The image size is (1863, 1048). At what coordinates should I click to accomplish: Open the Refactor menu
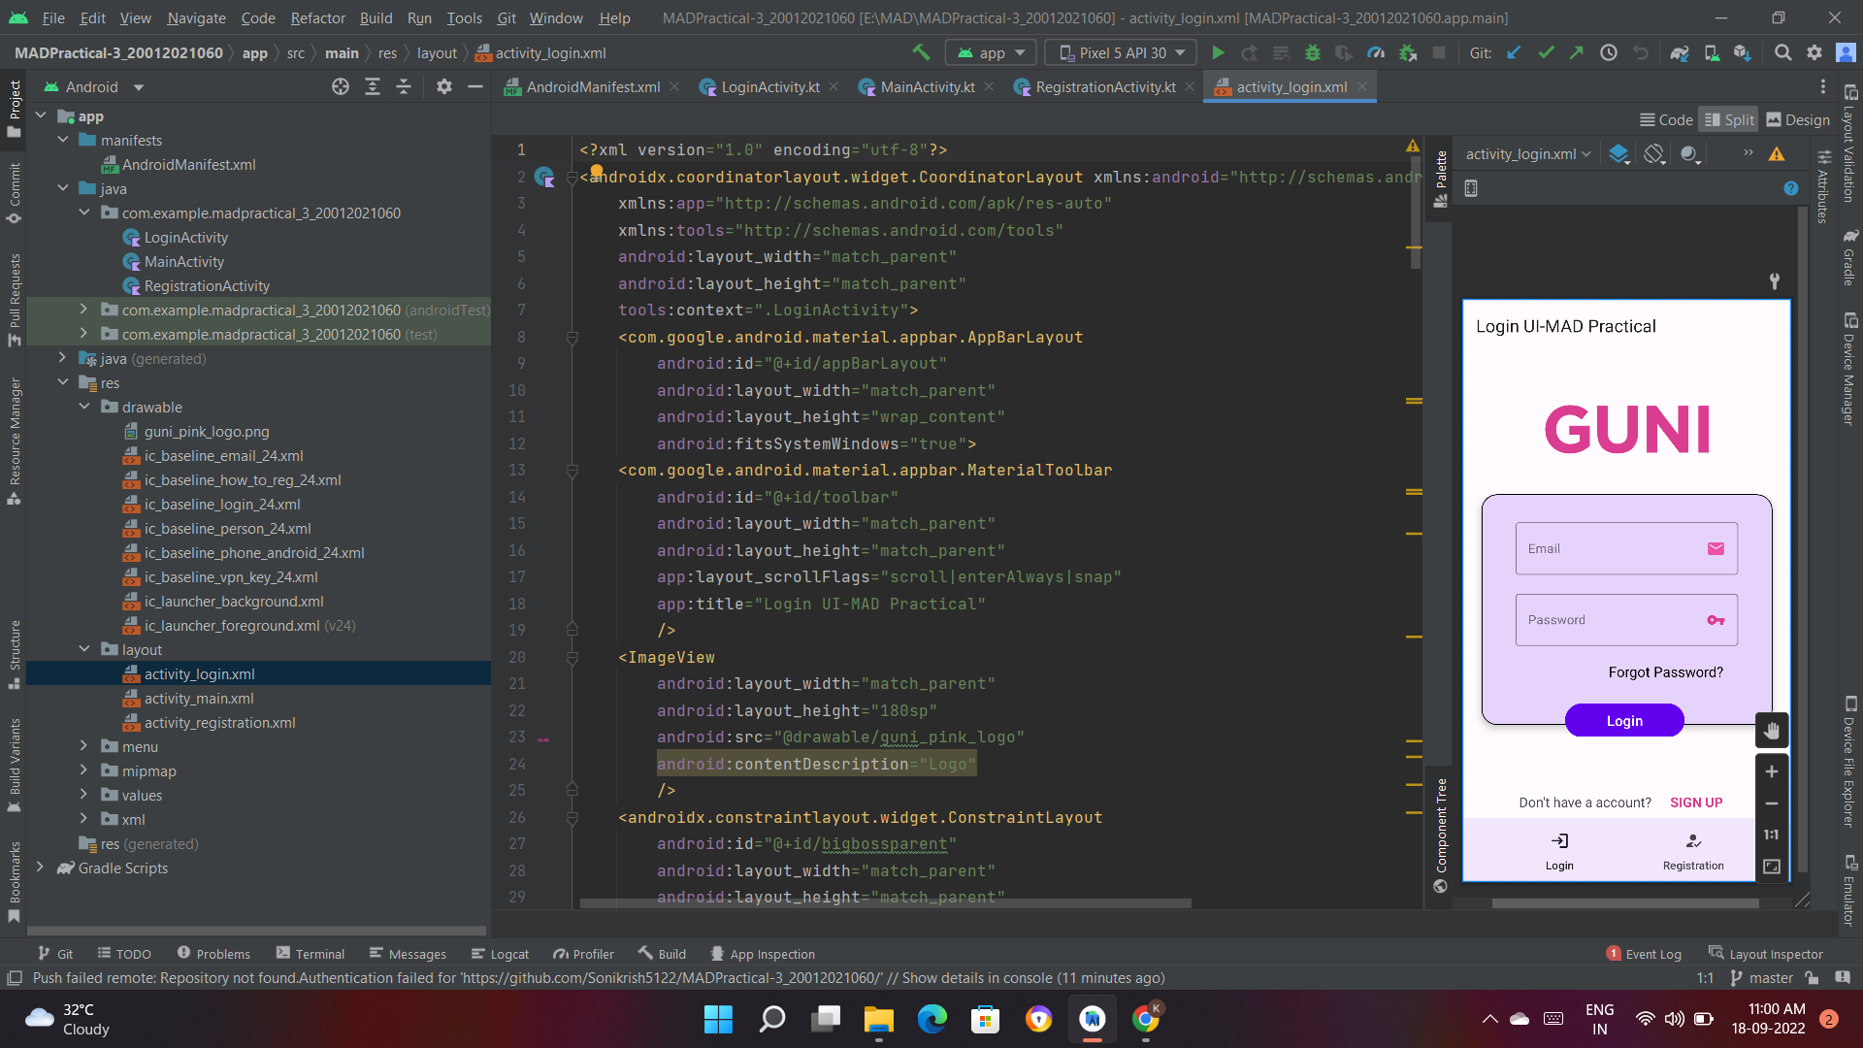317,17
